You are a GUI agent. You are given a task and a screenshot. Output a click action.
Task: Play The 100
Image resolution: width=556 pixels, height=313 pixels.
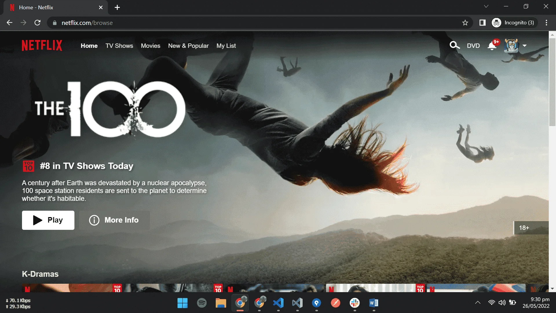[x=48, y=220]
